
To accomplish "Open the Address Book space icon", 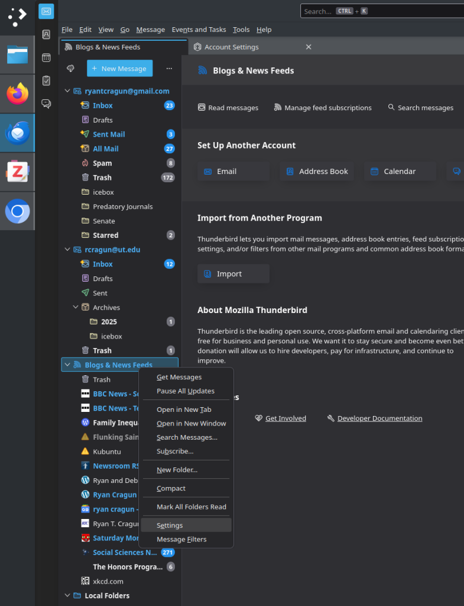I will click(x=46, y=34).
